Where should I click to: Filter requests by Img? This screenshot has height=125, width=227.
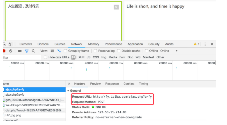pos(104,57)
